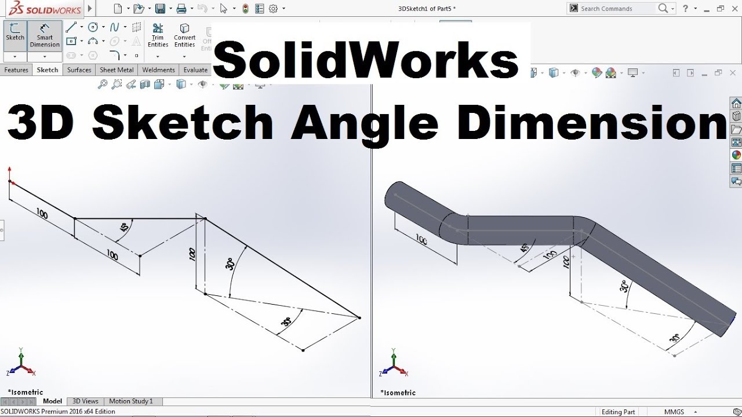Switch to the Sheet Metal tab
This screenshot has height=417, width=742.
coord(117,70)
